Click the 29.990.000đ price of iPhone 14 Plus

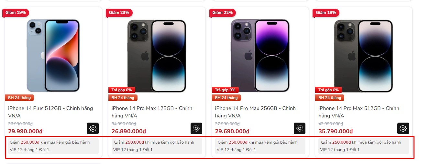coord(25,131)
